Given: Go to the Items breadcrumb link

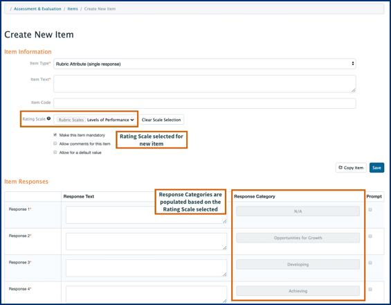Looking at the screenshot, I should coord(73,9).
